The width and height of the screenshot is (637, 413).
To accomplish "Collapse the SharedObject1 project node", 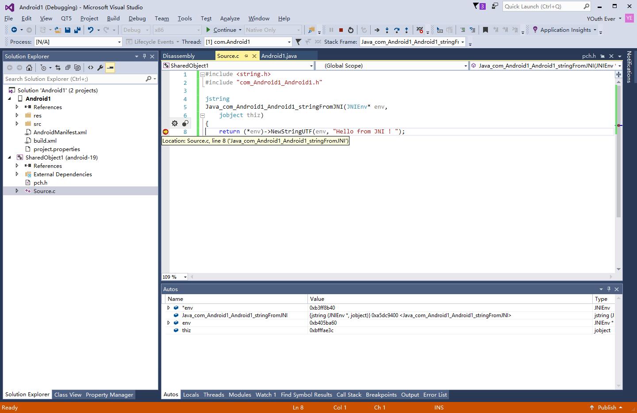I will [9, 157].
